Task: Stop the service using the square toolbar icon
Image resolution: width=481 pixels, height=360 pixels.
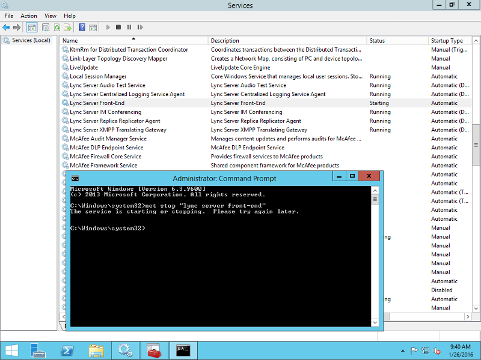Action: [118, 27]
